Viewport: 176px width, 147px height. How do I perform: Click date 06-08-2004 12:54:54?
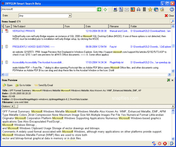point(96,47)
